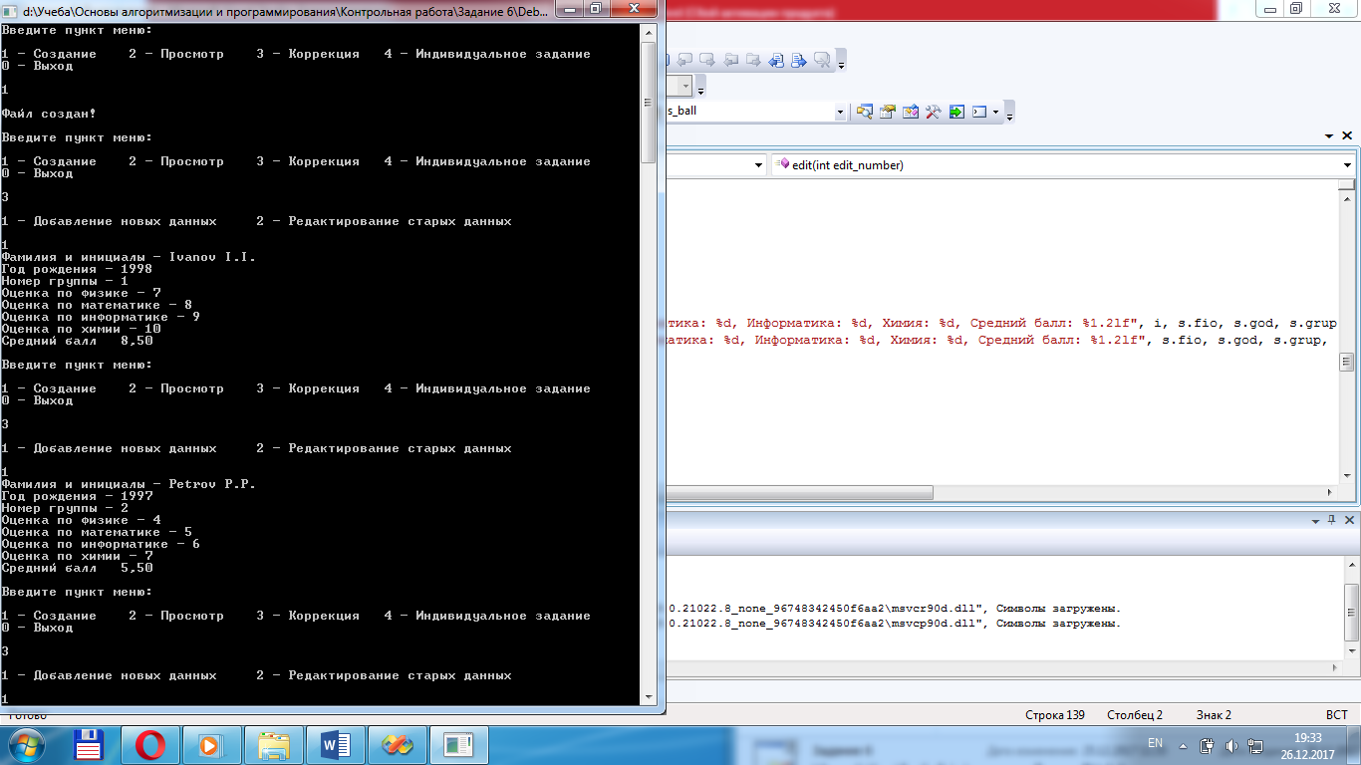Open the Properties Window toolbar icon
This screenshot has height=765, width=1361.
coord(887,112)
